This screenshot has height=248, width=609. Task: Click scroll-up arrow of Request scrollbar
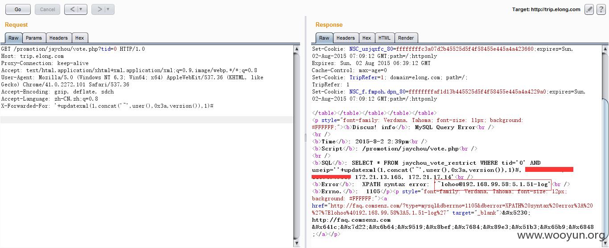[x=297, y=48]
